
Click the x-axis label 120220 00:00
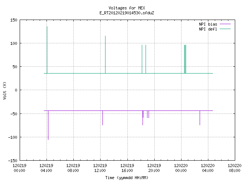click(x=181, y=168)
